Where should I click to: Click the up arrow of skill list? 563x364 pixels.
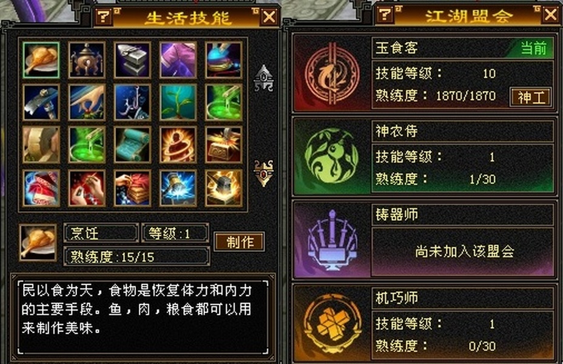point(264,78)
